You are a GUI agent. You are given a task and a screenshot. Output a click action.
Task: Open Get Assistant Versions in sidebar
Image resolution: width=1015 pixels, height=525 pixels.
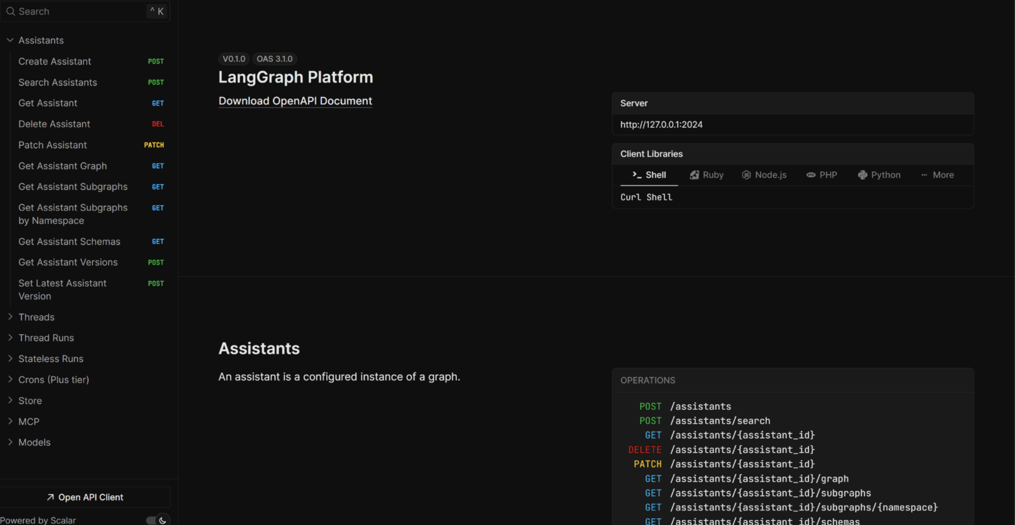click(90, 262)
